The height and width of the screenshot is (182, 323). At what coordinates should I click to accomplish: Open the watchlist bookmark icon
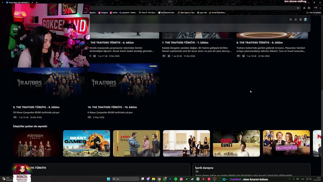pos(301,19)
